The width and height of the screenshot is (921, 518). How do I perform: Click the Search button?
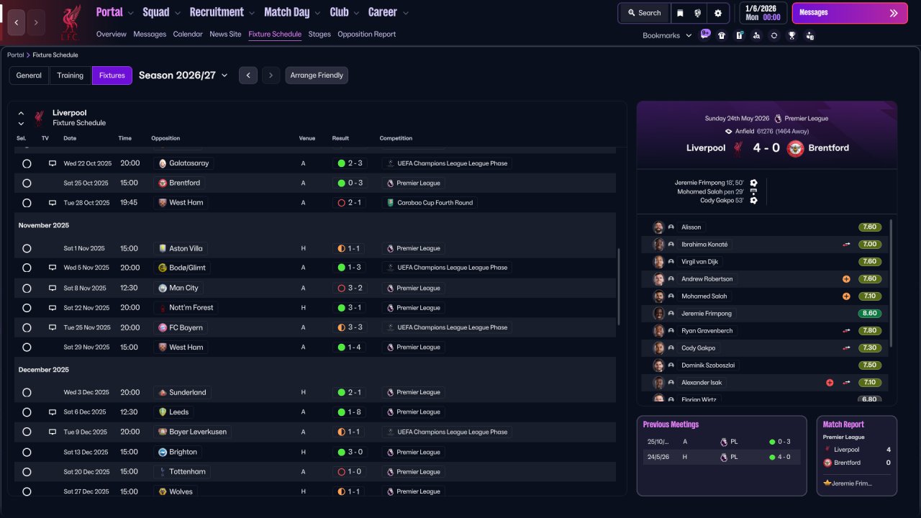point(644,13)
